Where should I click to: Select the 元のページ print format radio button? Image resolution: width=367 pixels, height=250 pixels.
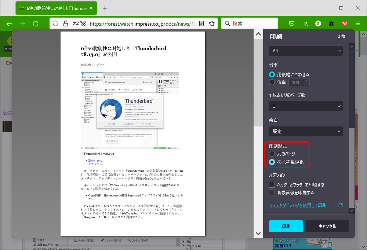pyautogui.click(x=272, y=154)
